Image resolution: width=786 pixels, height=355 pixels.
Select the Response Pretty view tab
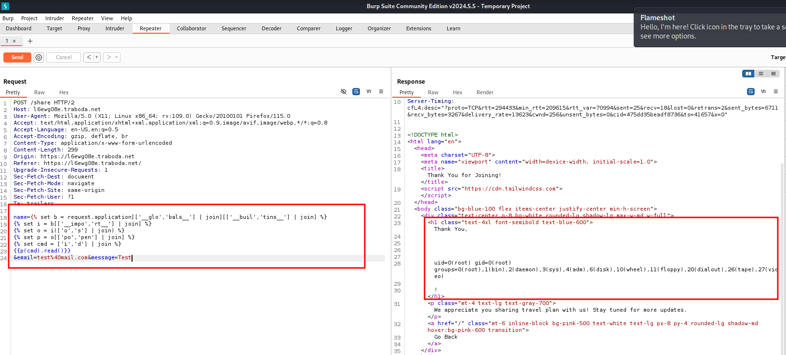tap(407, 92)
